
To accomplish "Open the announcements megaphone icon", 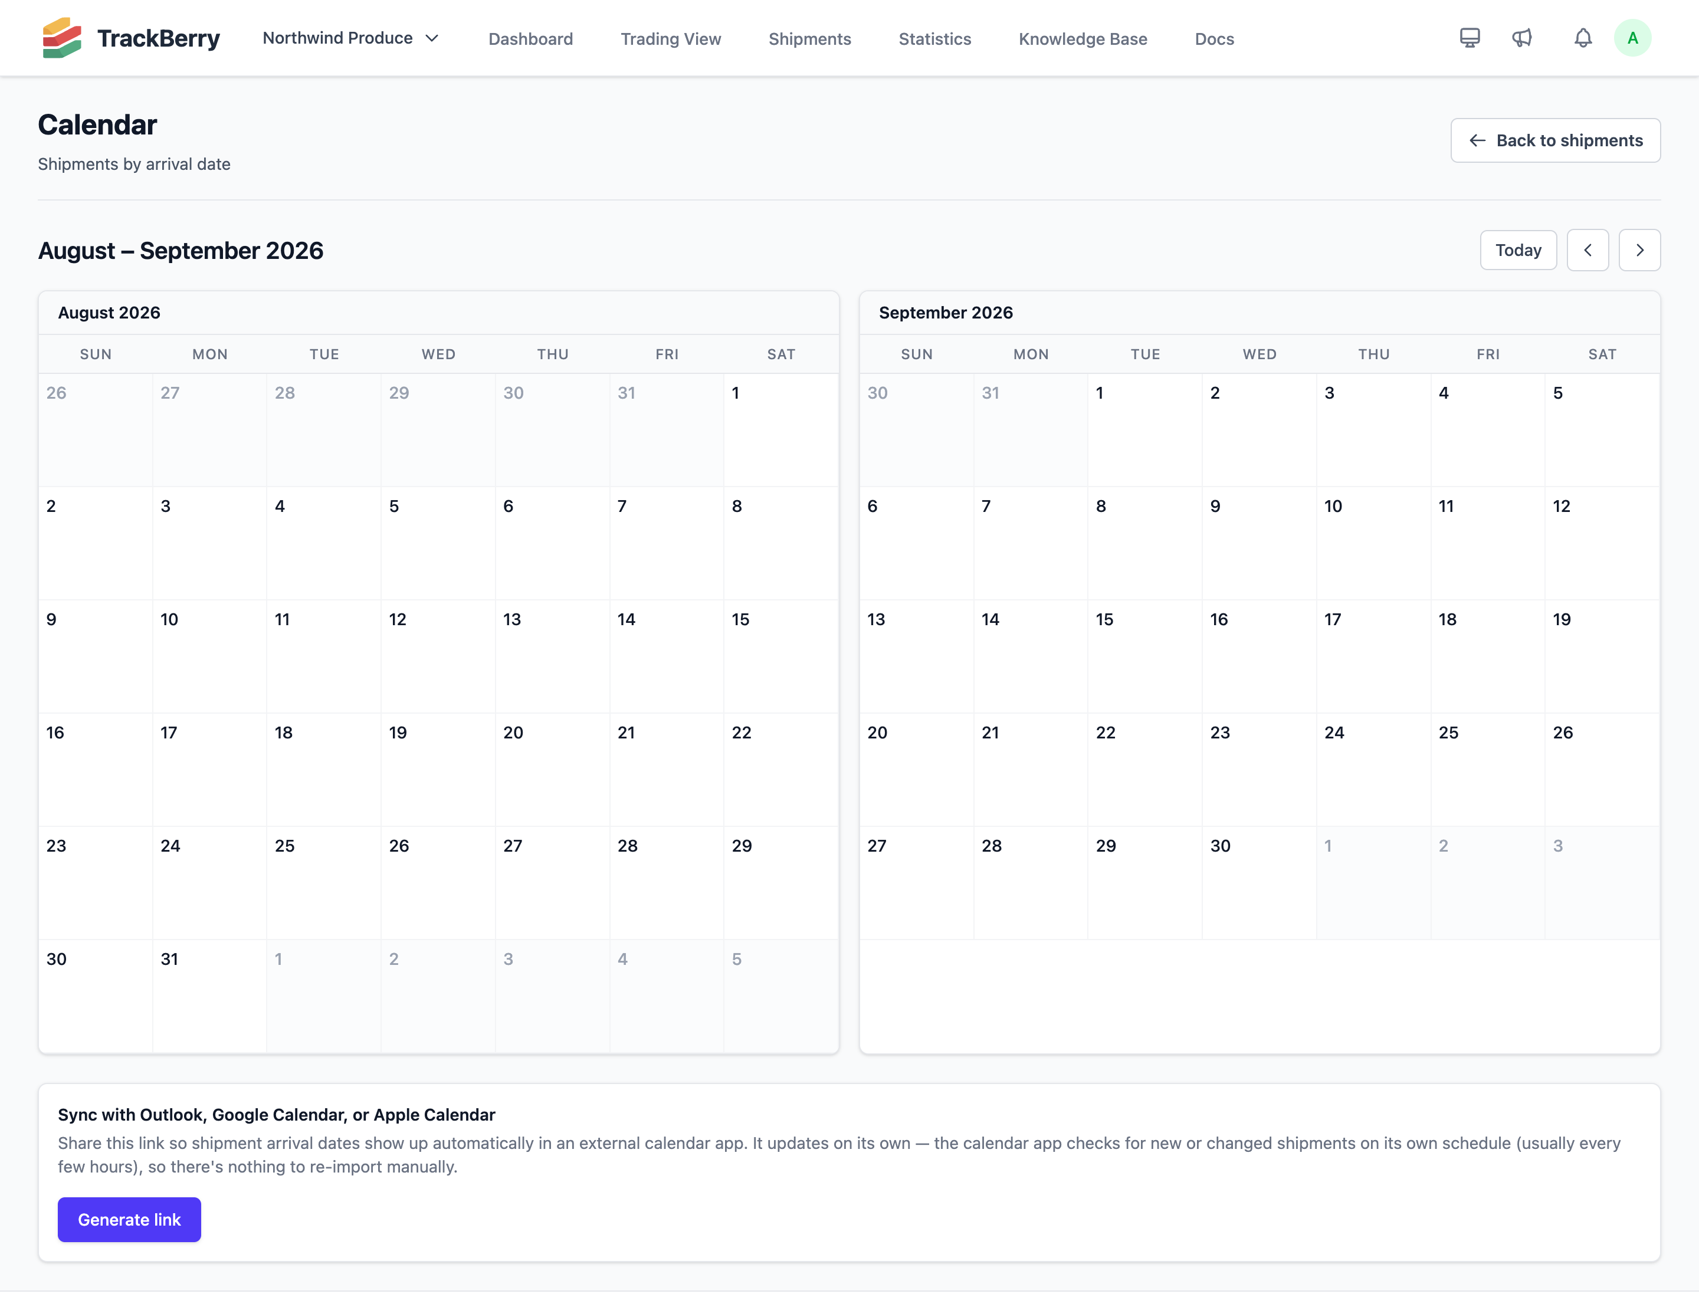I will (x=1523, y=37).
